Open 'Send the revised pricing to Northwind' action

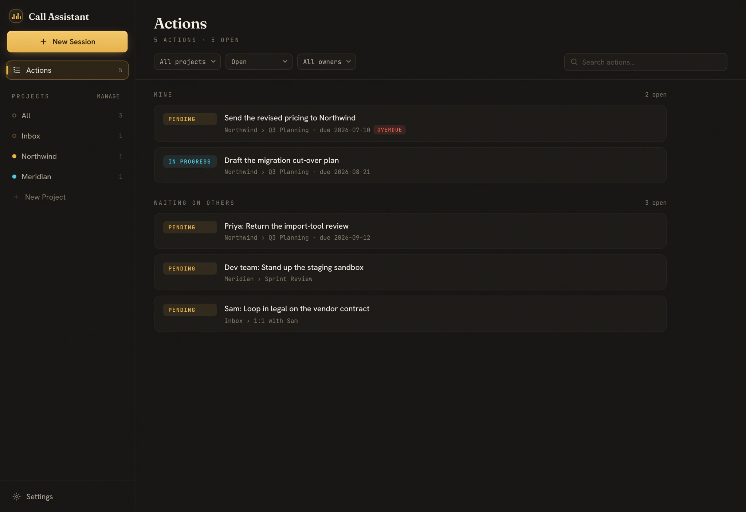(x=410, y=124)
